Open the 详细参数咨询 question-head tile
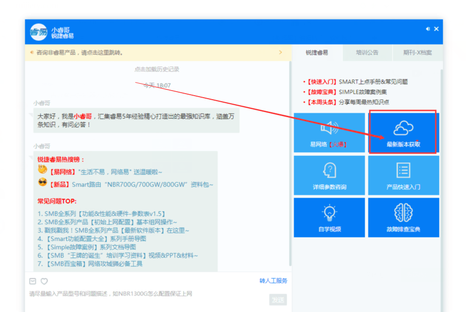This screenshot has height=312, width=466. [x=329, y=175]
